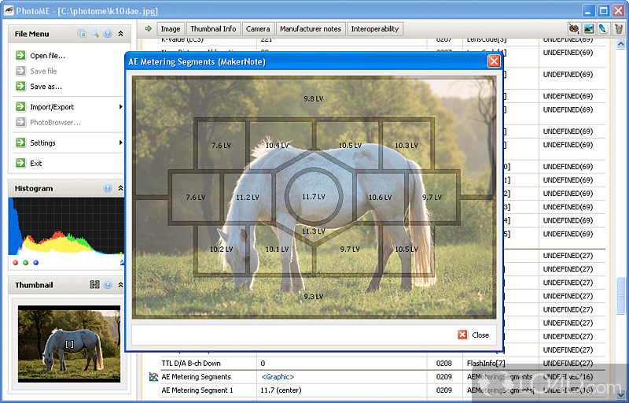Click the 11.3 LV metering segment

tap(313, 231)
